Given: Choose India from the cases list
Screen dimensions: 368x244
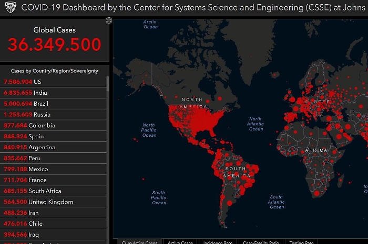Looking at the screenshot, I should tap(40, 93).
